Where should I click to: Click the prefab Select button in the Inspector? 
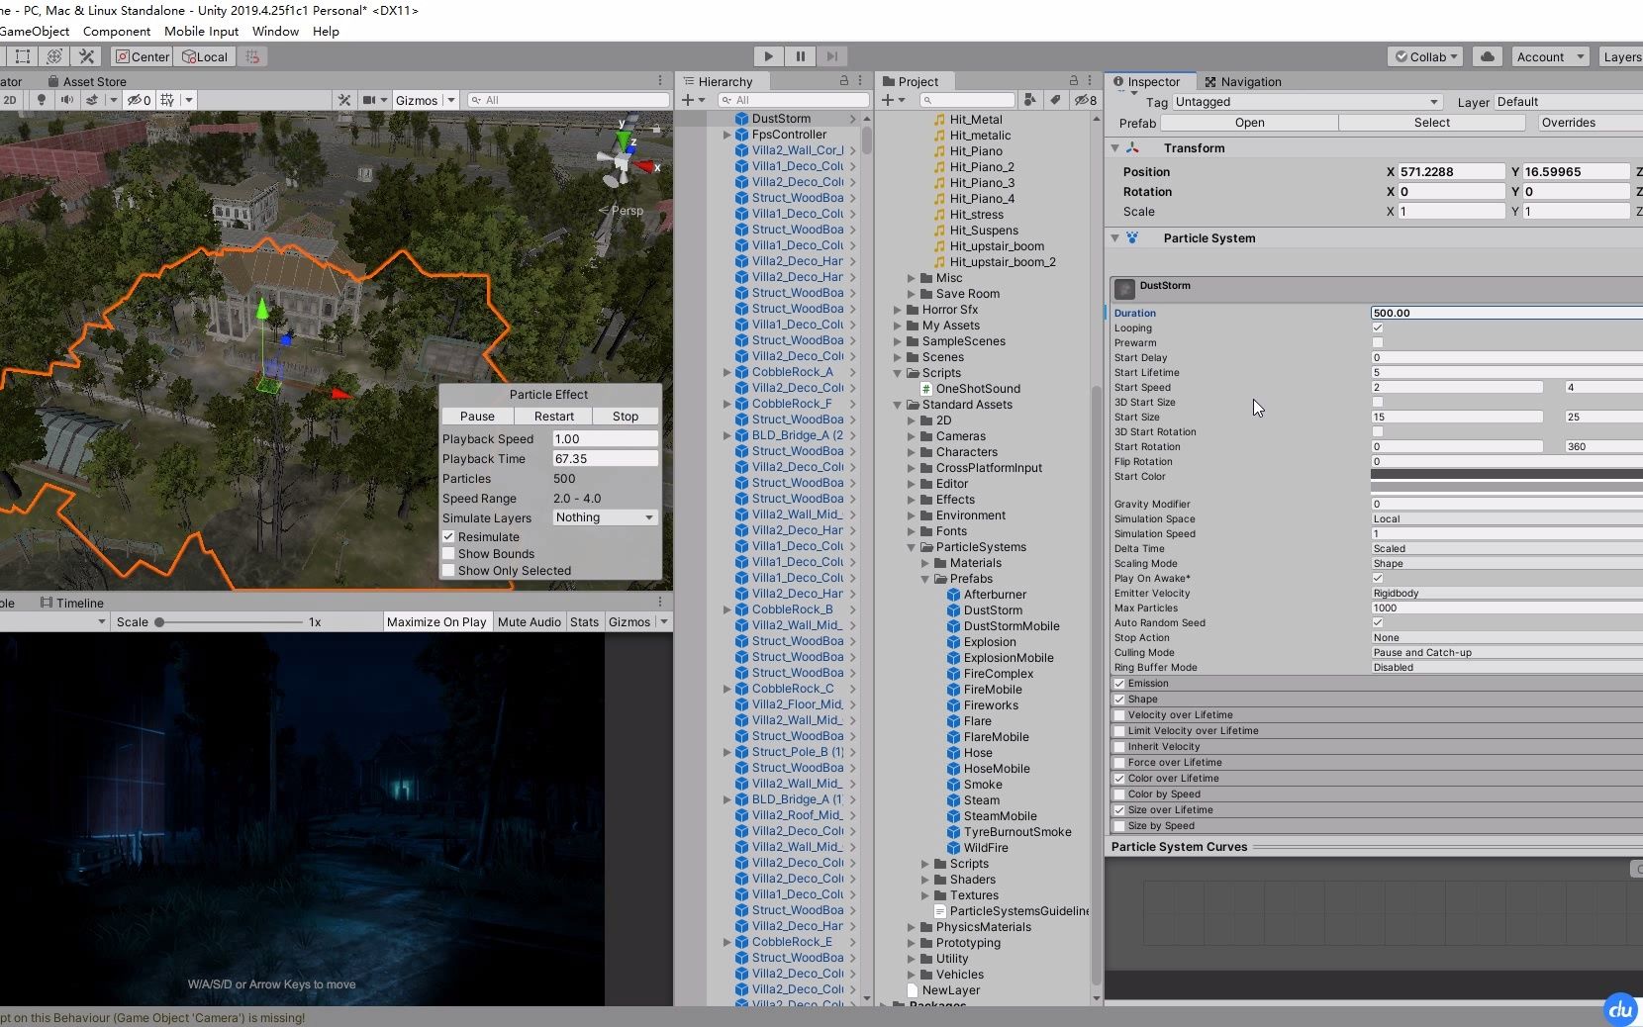coord(1431,123)
